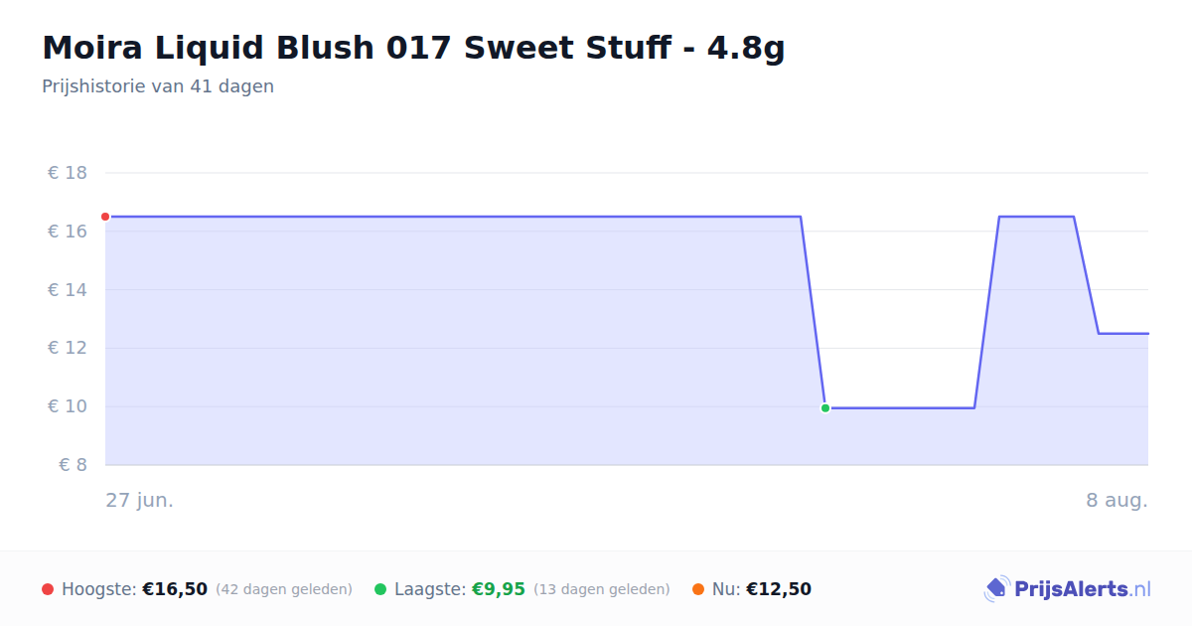Click the € 18 axis label

(68, 173)
